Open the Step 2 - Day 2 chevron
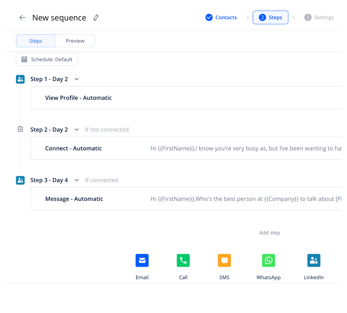Viewport: 347px width, 313px height. pos(77,129)
